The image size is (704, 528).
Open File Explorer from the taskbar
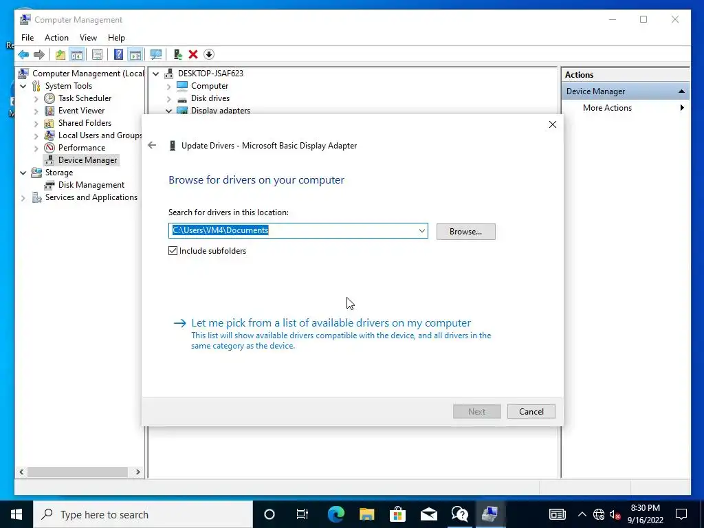367,514
